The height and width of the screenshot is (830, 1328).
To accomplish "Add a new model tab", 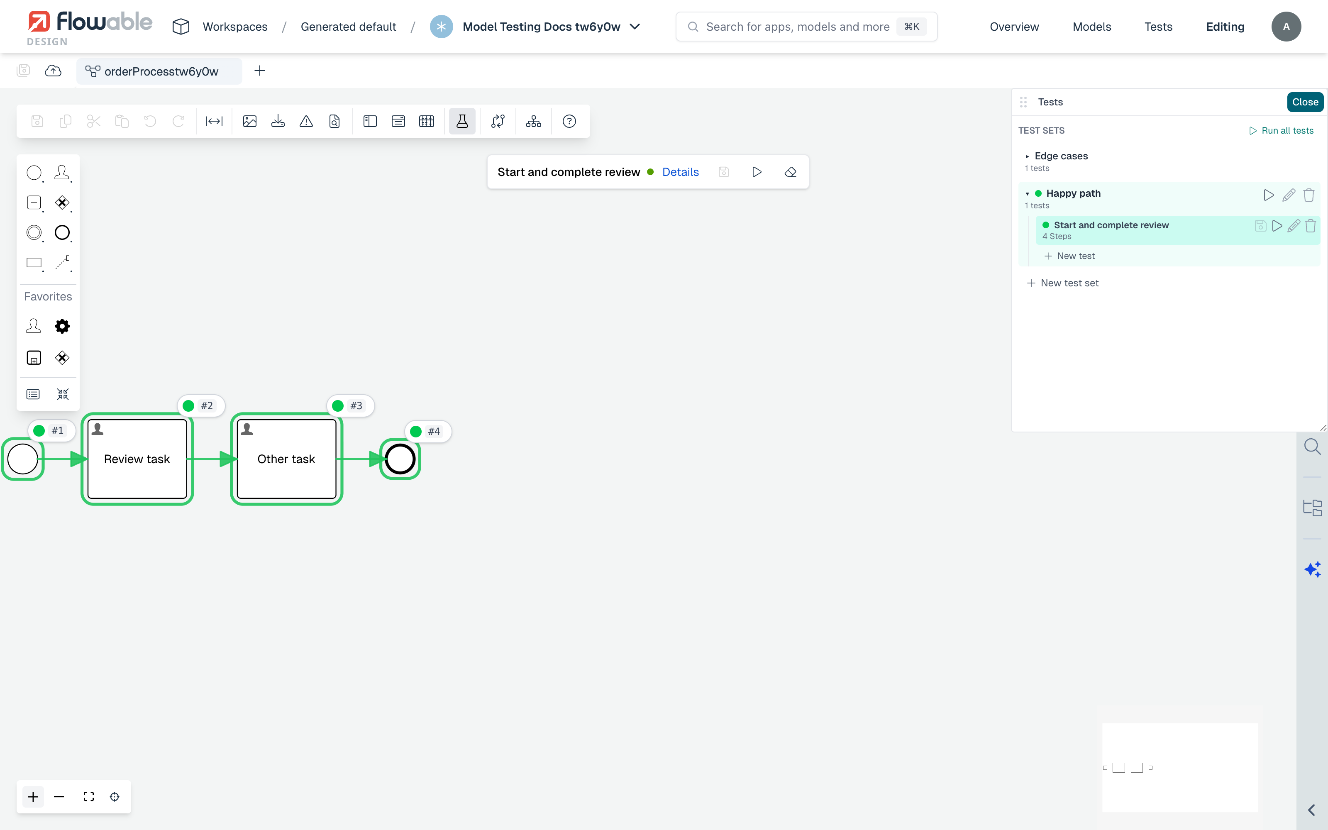I will point(259,71).
